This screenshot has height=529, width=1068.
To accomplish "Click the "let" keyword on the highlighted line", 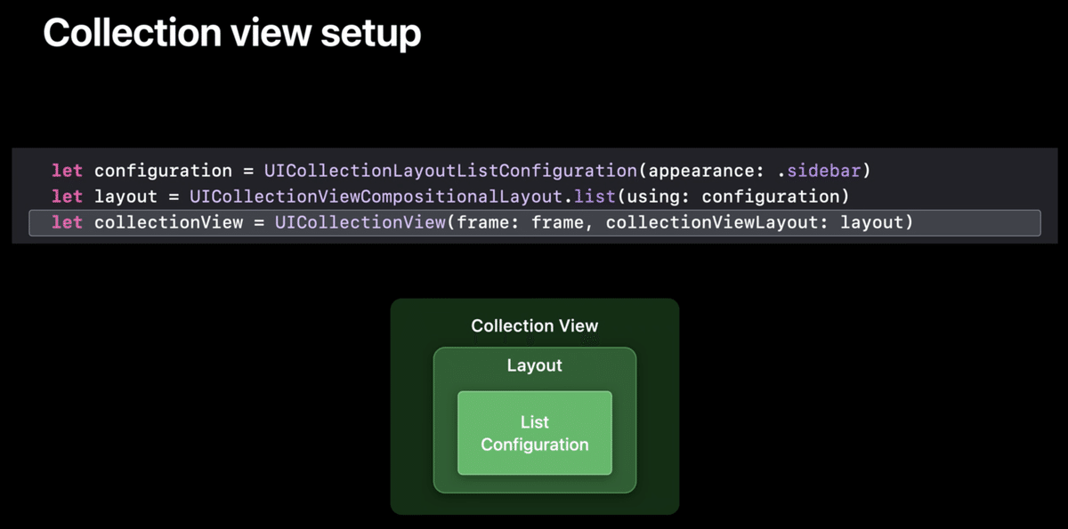I will (67, 222).
